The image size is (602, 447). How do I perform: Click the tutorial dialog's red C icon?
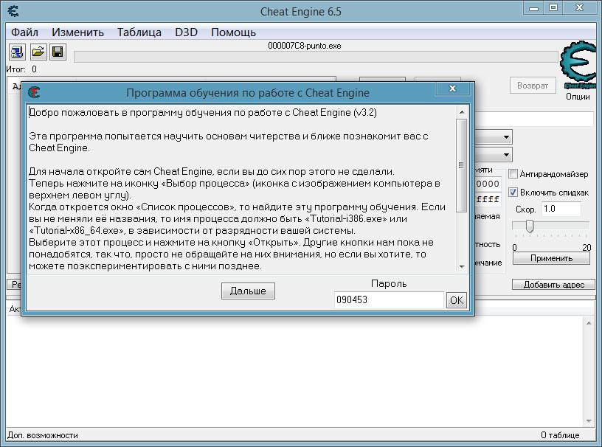coord(34,92)
